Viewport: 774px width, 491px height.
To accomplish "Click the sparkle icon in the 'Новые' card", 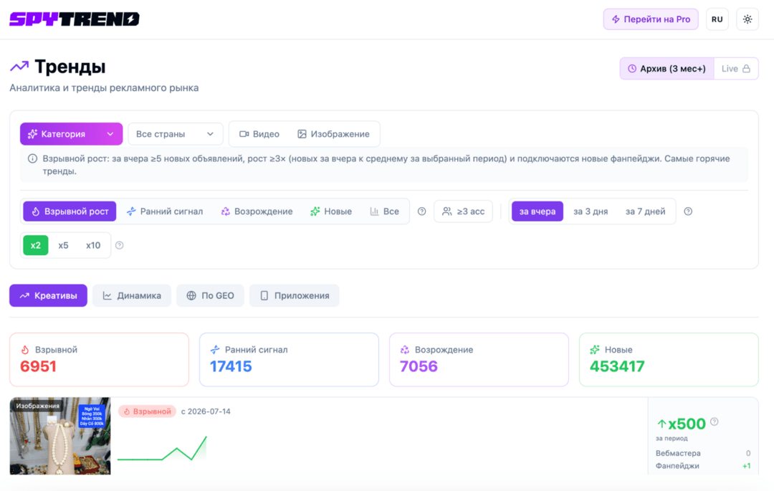I will [595, 350].
